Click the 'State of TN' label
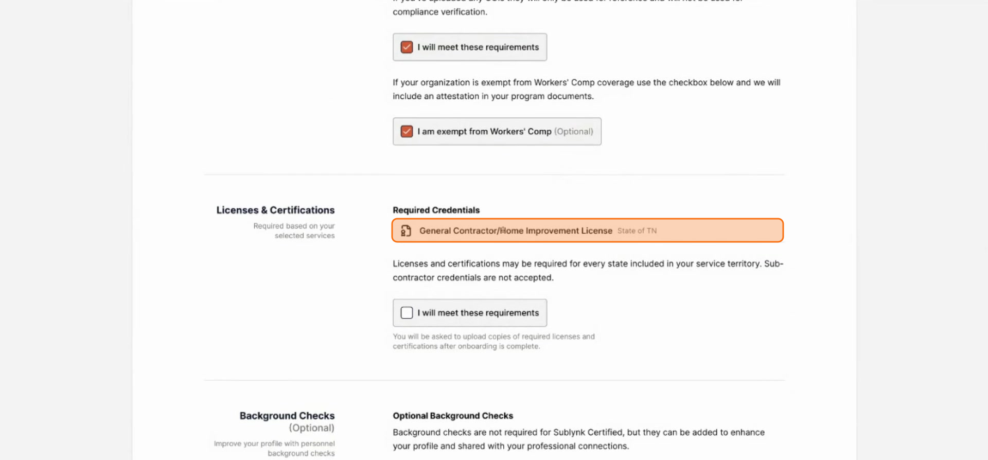 (637, 231)
